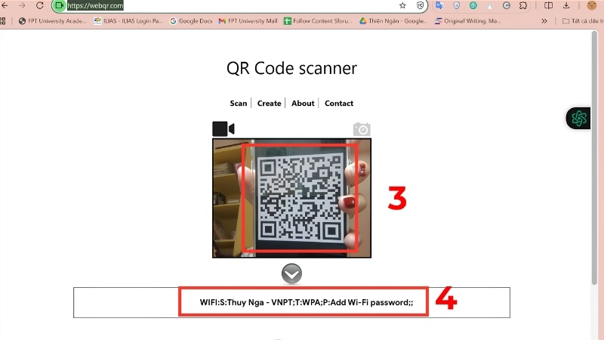Select the Scan menu item
The height and width of the screenshot is (340, 604).
pos(239,104)
